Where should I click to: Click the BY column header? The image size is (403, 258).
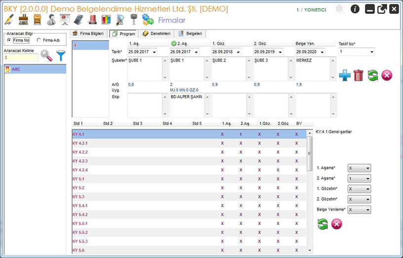304,124
